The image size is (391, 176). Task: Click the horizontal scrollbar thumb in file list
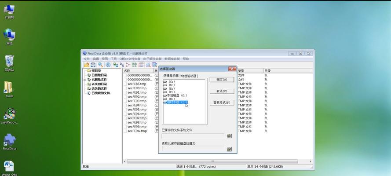[212, 161]
